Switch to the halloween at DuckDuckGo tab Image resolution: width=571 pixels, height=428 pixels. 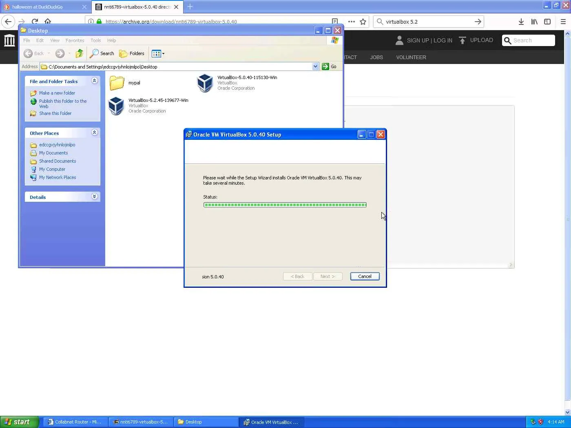pyautogui.click(x=44, y=7)
